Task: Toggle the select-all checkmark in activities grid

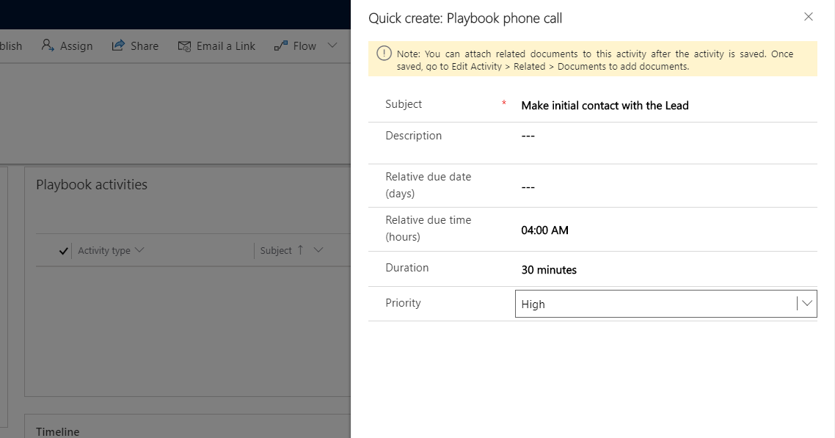Action: [64, 251]
